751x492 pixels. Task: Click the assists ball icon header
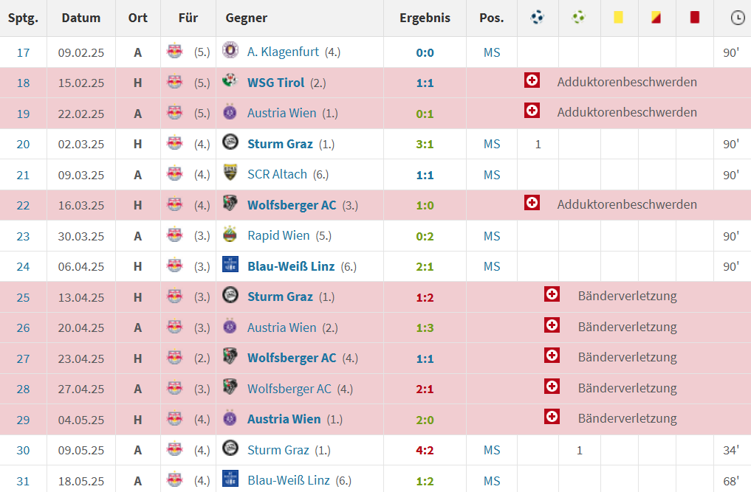[x=579, y=18]
